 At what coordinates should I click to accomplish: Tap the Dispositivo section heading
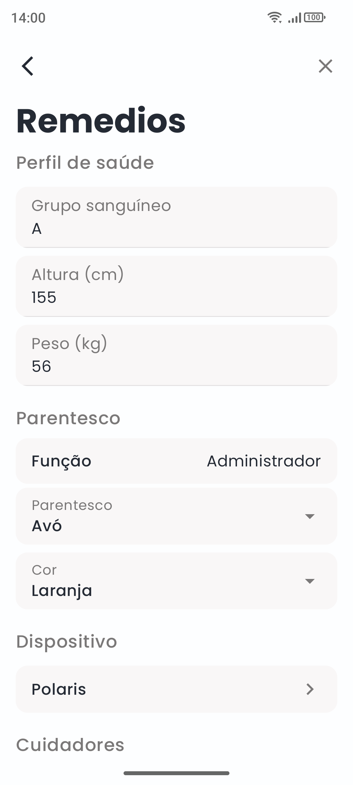coord(67,641)
